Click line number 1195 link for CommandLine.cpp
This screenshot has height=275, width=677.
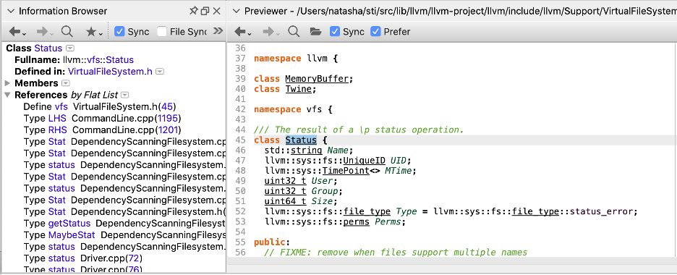168,118
